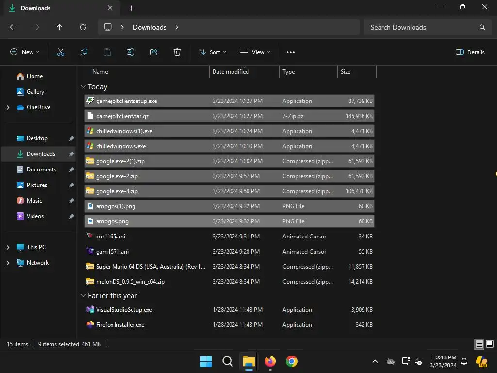
Task: Open Home in navigation pane
Action: 34,76
